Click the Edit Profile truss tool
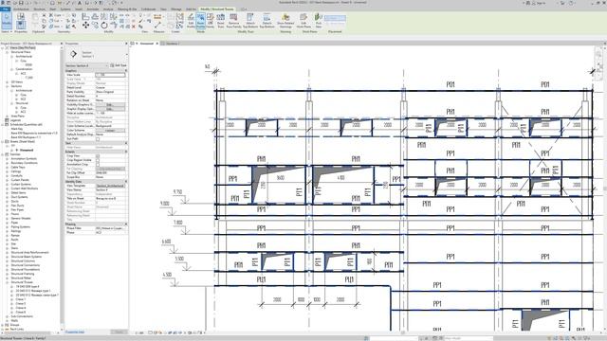Viewport: 607px width, 341px height. [x=191, y=21]
